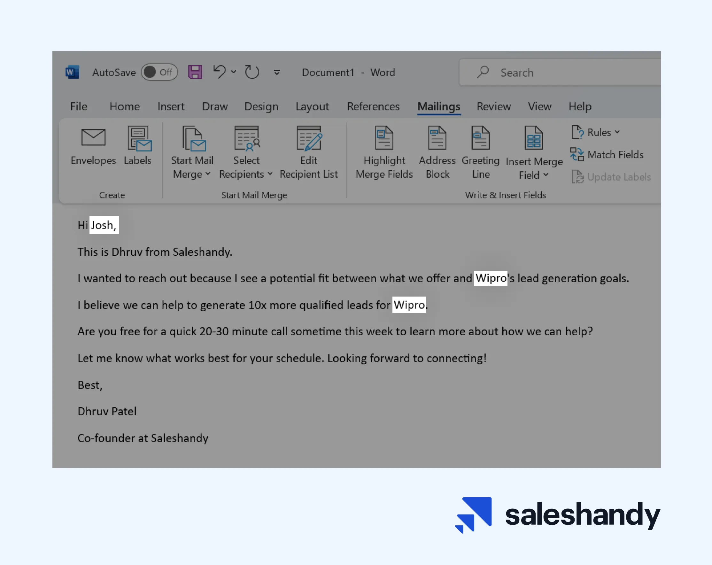712x565 pixels.
Task: Toggle the AutoSave switch
Action: coord(159,72)
